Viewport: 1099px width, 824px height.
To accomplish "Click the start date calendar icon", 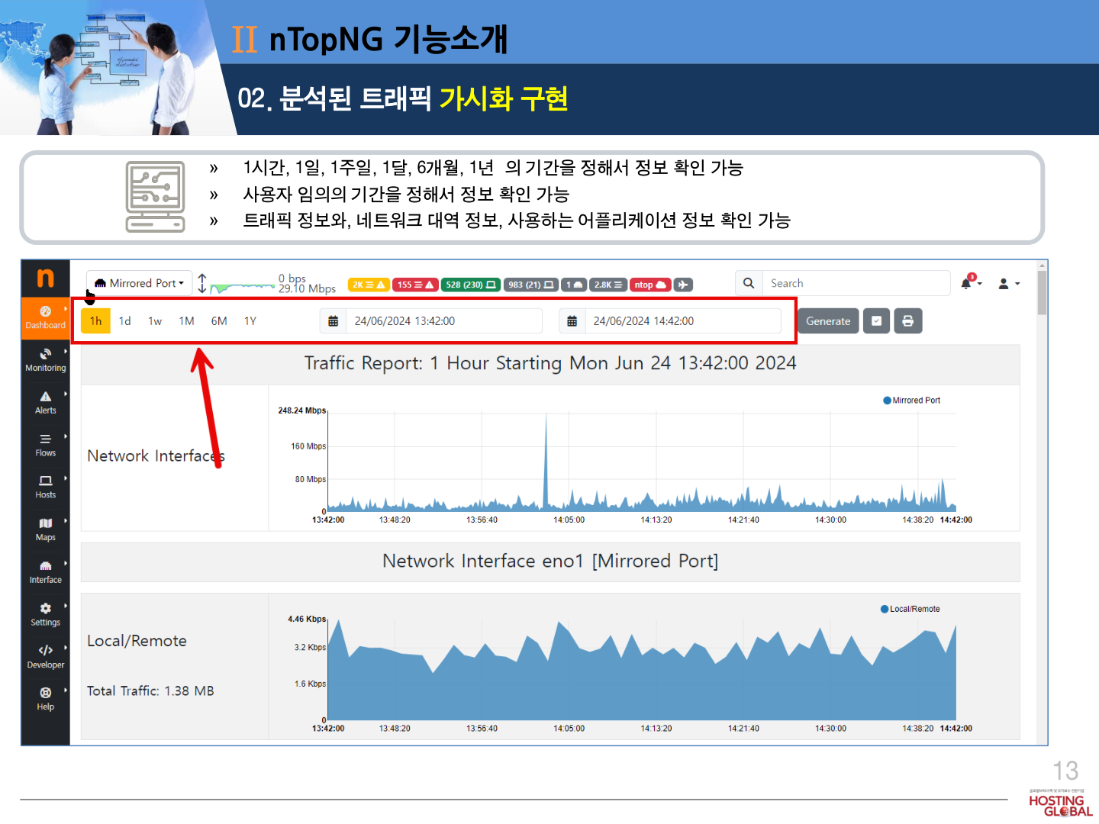I will pyautogui.click(x=334, y=321).
